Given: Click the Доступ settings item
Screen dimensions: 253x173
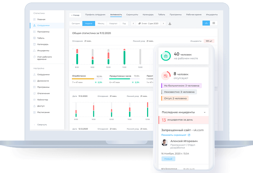Looking at the screenshot, I should [41, 106].
